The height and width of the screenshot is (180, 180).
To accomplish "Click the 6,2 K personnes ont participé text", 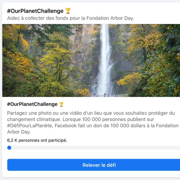I will click(37, 140).
